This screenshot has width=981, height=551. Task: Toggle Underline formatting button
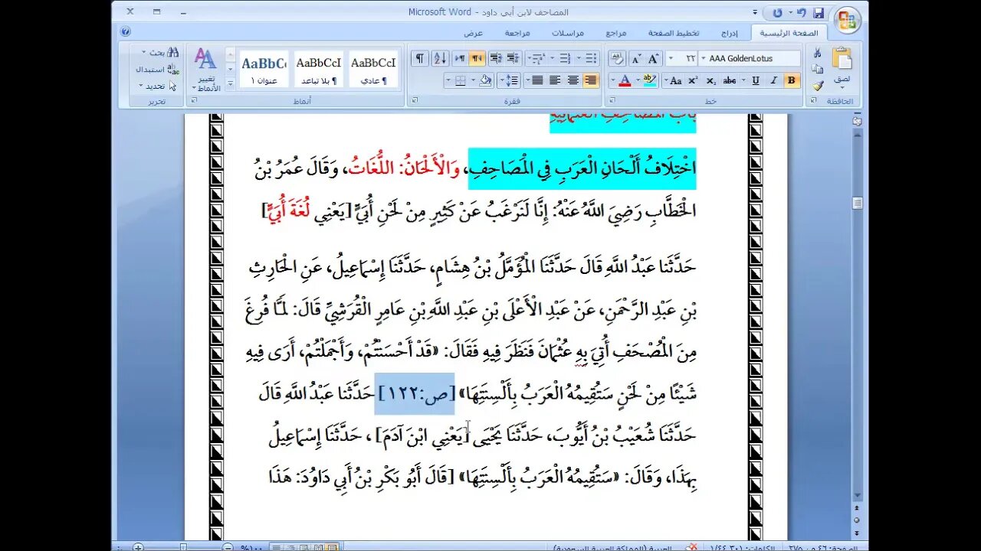tap(756, 80)
